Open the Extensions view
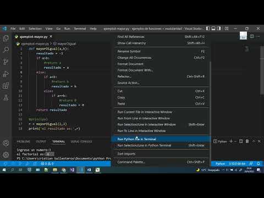 6,85
